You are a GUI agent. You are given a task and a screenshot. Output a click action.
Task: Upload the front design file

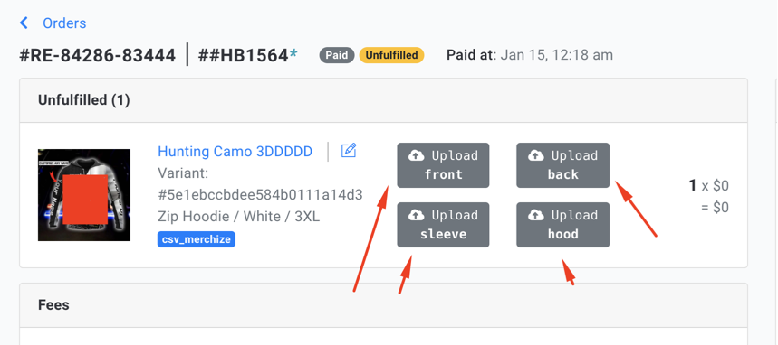443,165
